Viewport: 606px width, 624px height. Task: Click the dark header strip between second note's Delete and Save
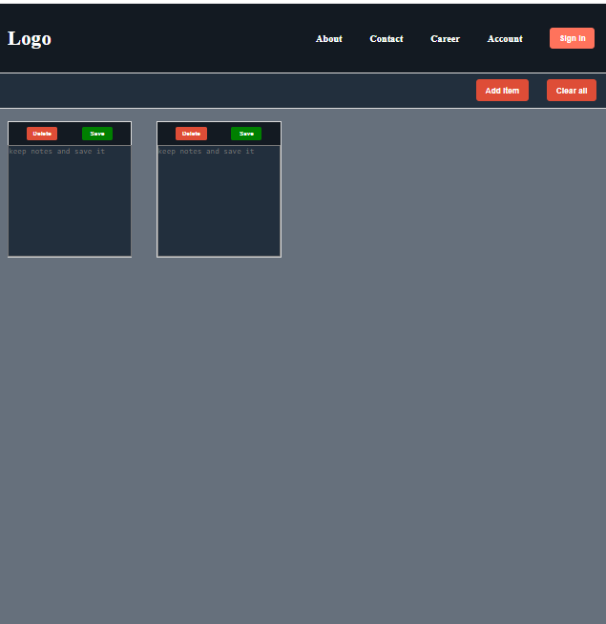click(x=219, y=134)
